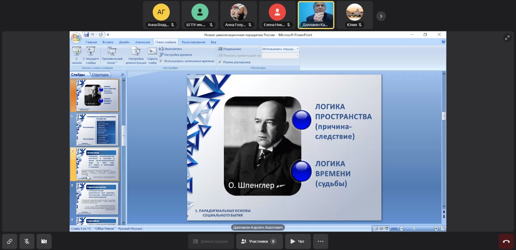Expand the Resolution dropdown
This screenshot has height=250, width=516.
[x=297, y=49]
